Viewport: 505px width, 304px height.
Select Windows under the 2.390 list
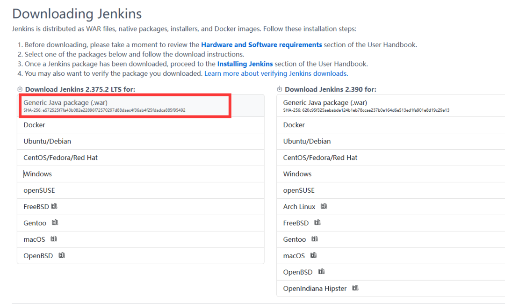click(x=390, y=174)
